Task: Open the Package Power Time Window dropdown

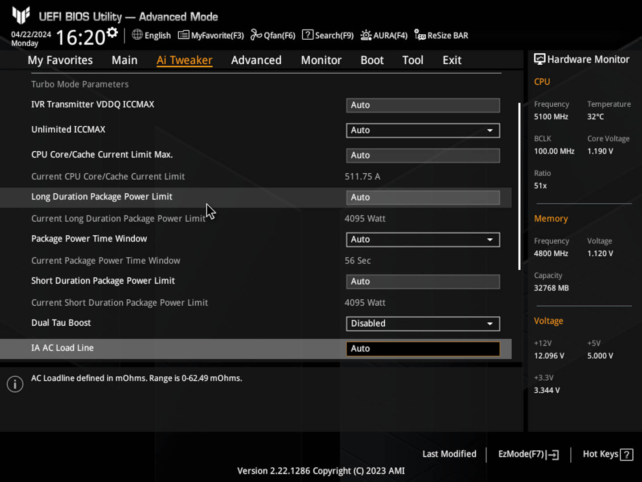Action: (x=423, y=240)
